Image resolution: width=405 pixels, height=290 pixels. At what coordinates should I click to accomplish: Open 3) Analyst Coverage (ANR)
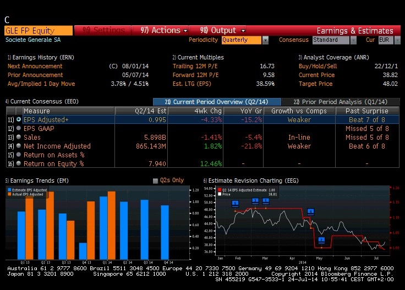[333, 57]
